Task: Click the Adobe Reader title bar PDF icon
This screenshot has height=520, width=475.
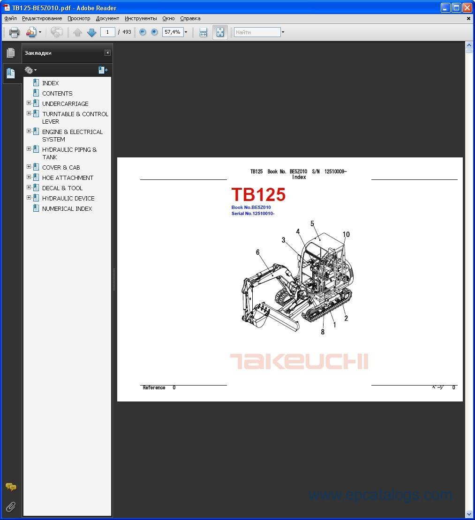Action: (7, 7)
